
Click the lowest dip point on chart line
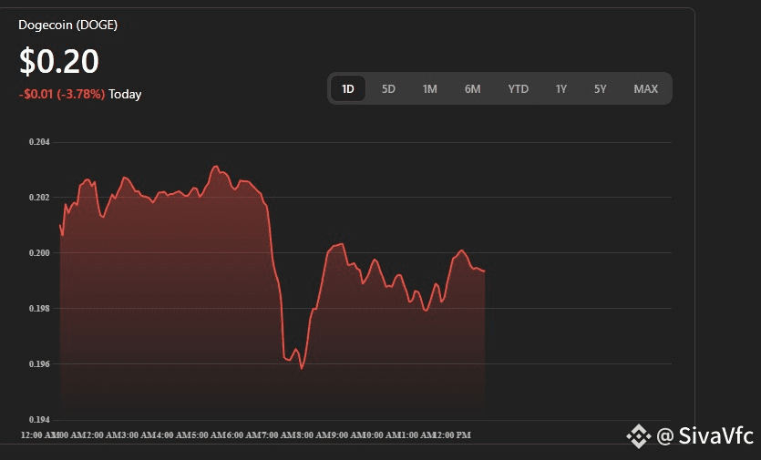302,368
